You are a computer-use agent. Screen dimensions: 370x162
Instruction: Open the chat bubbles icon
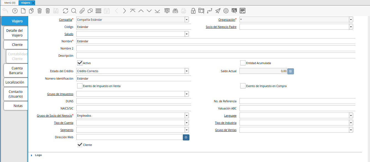[90, 11]
